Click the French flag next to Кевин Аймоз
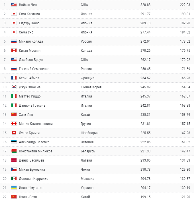Image resolution: width=196 pixels, height=201 pixels. point(14,78)
